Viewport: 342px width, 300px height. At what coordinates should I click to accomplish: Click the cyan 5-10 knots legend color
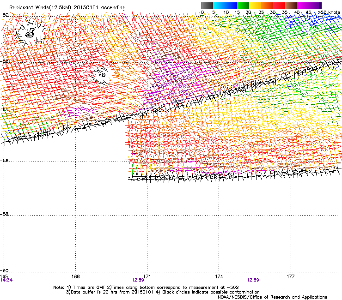click(x=219, y=6)
